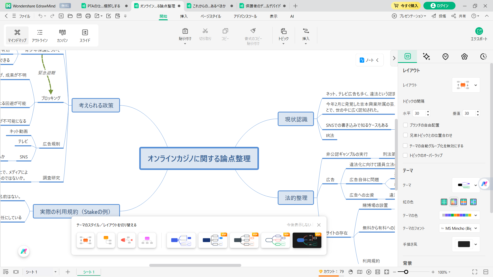
Task: Click 今後表示しない in the theme style popup
Action: point(299,225)
